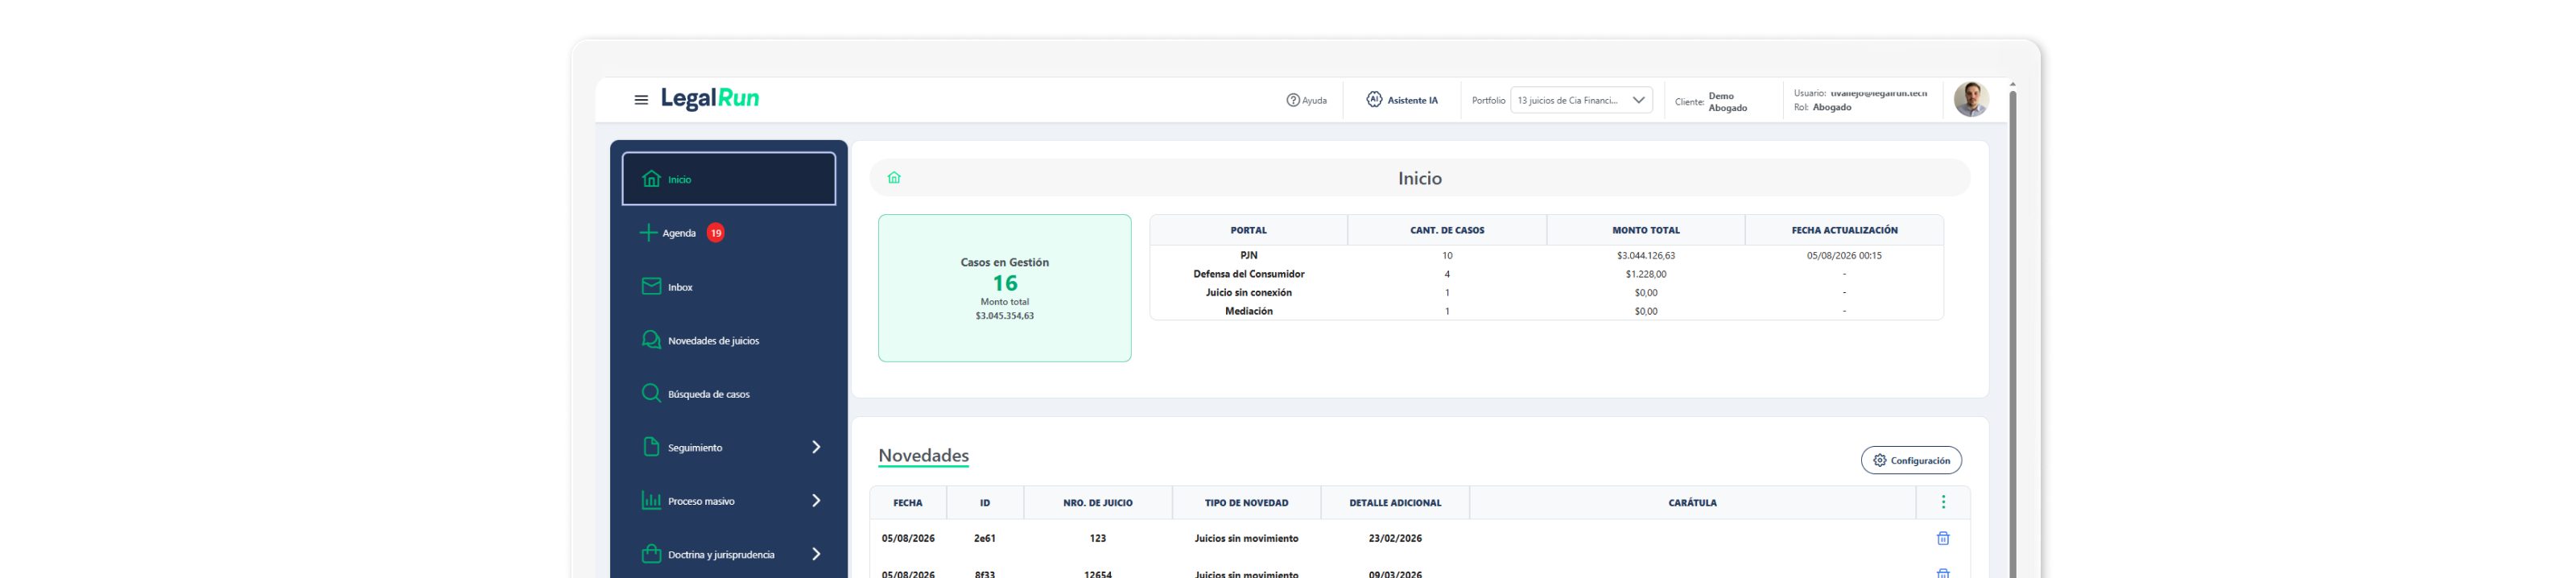The width and height of the screenshot is (2576, 578).
Task: Click the FECHA ACTUALIZACIÓN header
Action: pyautogui.click(x=1844, y=230)
